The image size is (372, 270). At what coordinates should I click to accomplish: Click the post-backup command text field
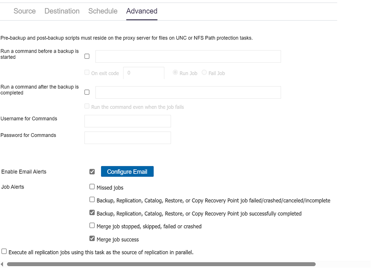(188, 92)
